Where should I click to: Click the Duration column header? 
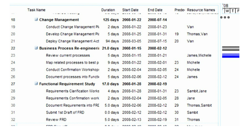click(108, 10)
